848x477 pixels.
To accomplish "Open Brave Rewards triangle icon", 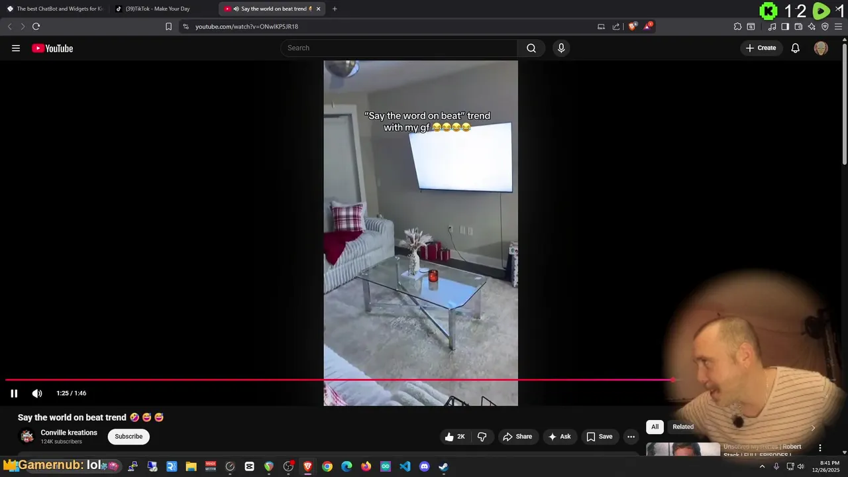I will [x=648, y=26].
